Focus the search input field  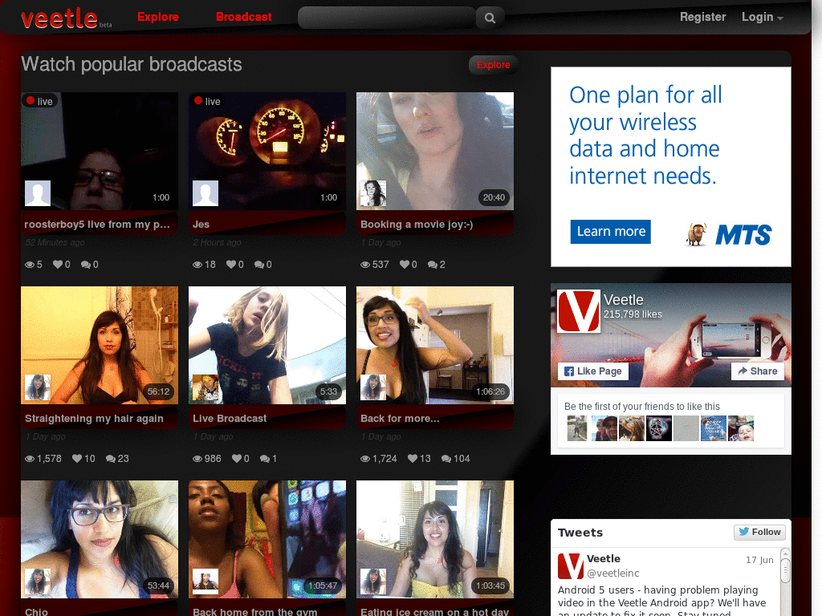coord(386,18)
